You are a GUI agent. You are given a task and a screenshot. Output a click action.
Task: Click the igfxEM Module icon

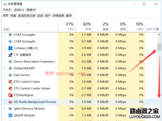point(10,115)
